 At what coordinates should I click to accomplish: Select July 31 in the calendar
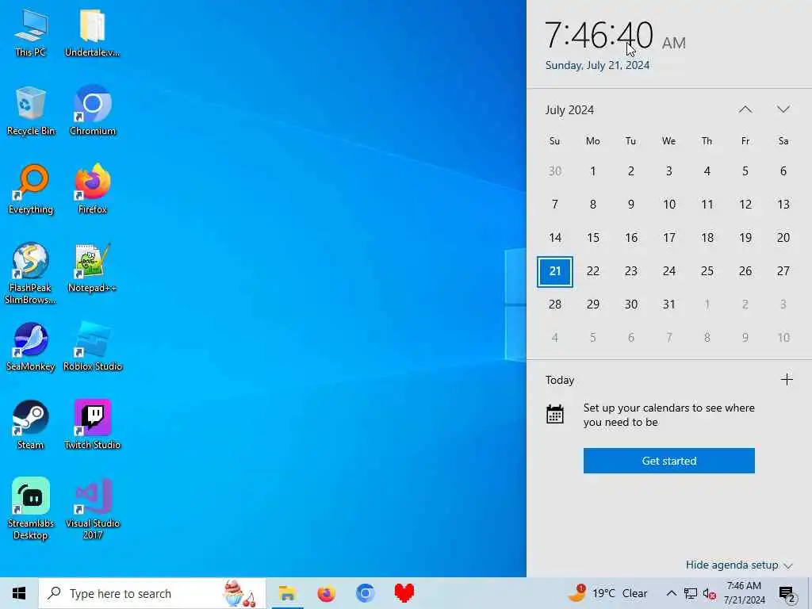pos(669,304)
